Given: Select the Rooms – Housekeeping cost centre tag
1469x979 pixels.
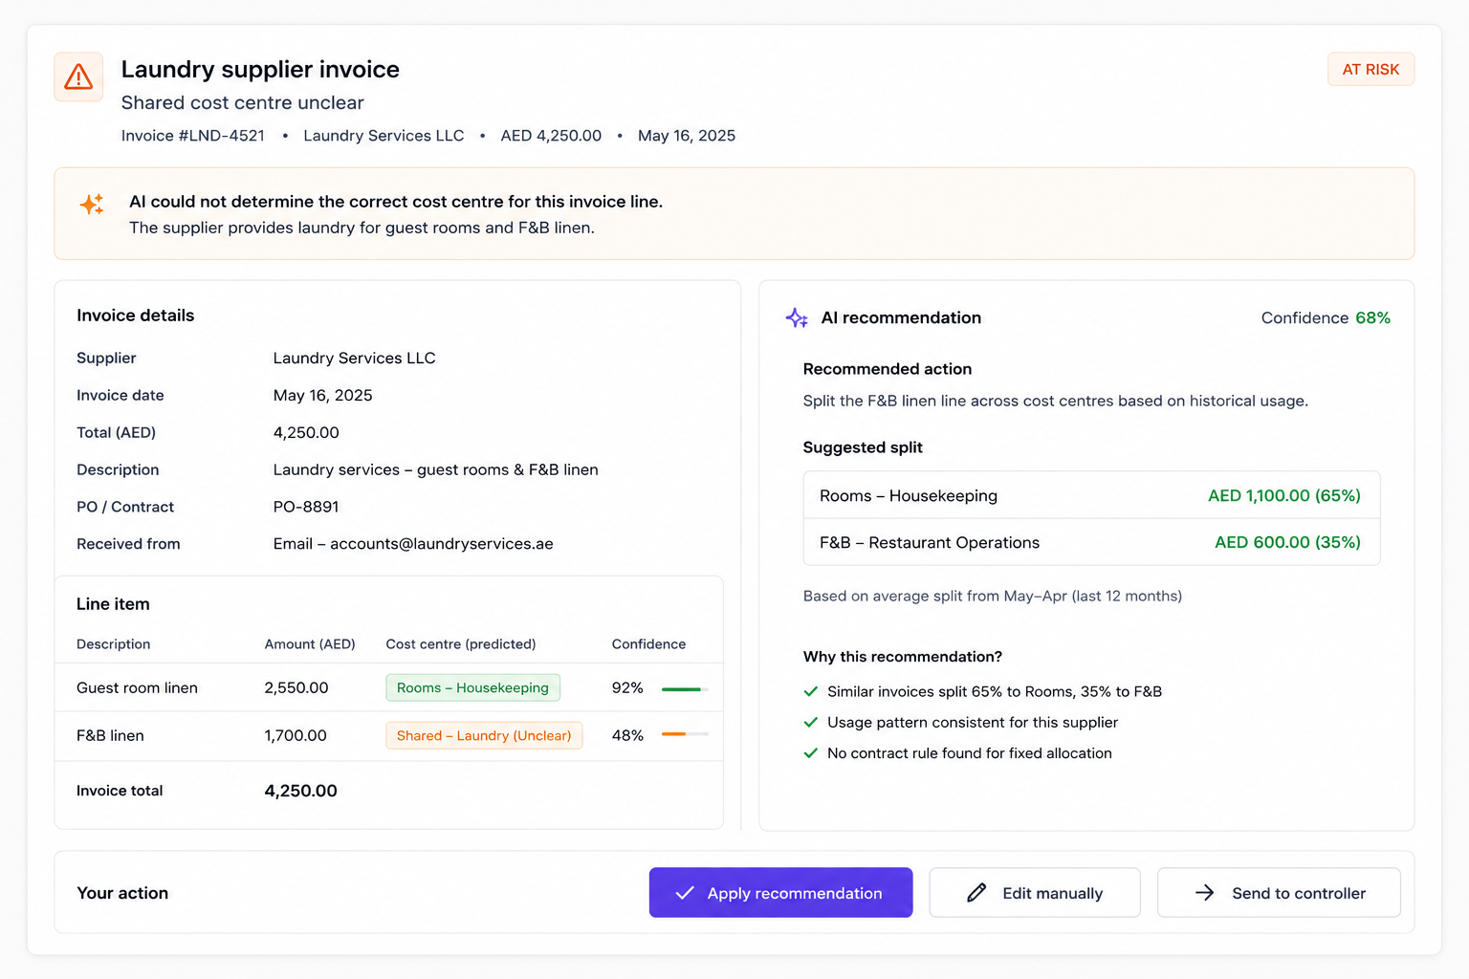Looking at the screenshot, I should click(x=472, y=687).
